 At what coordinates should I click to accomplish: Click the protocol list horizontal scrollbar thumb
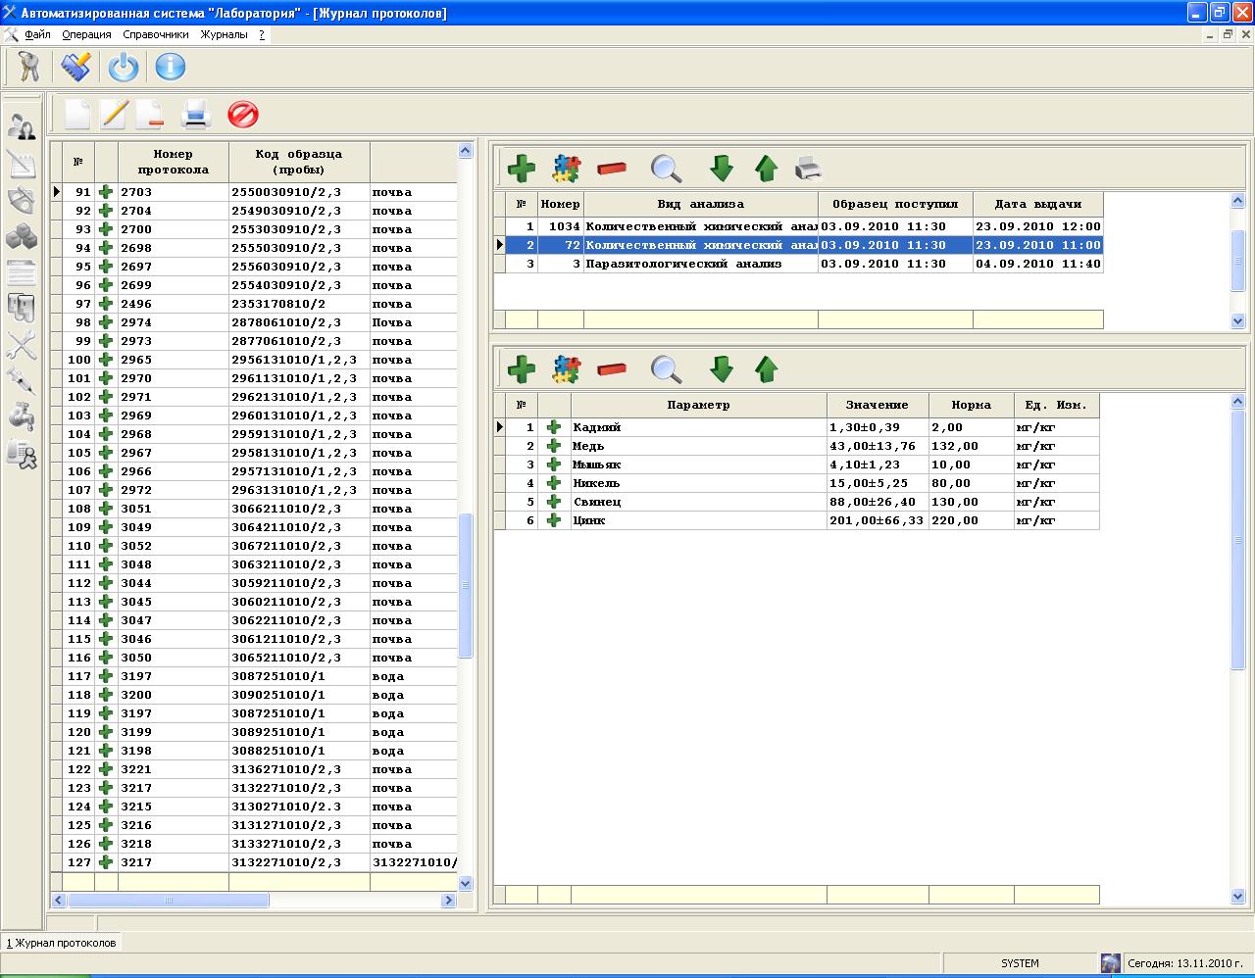tap(168, 900)
